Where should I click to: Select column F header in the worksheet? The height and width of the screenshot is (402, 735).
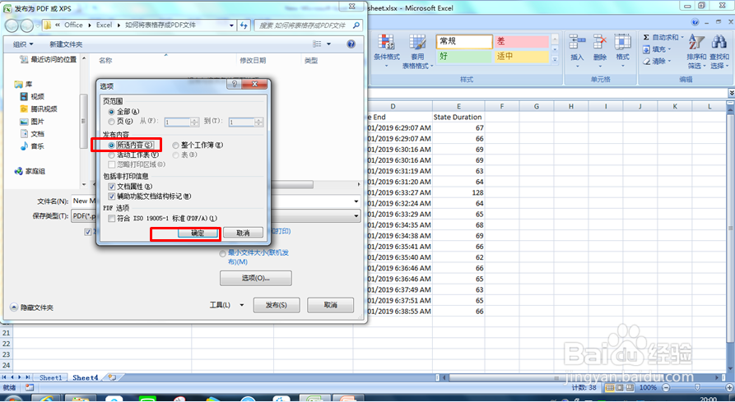(x=501, y=106)
